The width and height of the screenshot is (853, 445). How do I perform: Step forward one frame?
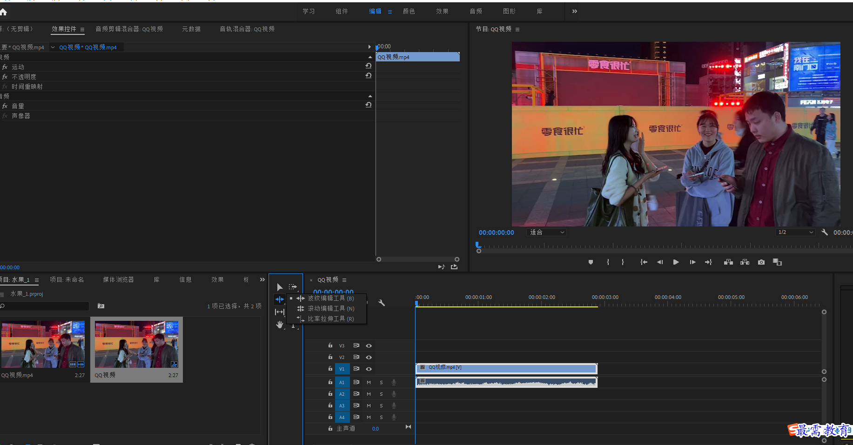(692, 262)
